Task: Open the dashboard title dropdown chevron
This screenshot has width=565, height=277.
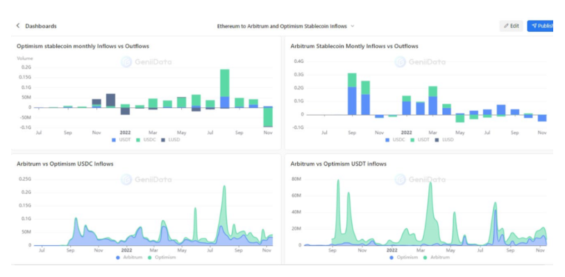Action: click(353, 26)
